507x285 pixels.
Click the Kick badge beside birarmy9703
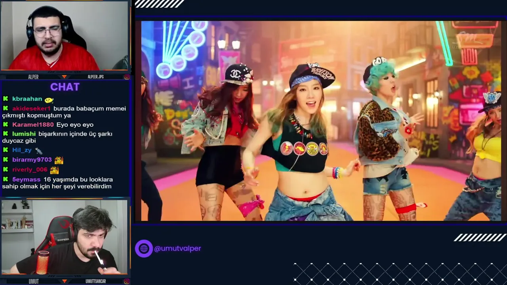pyautogui.click(x=6, y=160)
